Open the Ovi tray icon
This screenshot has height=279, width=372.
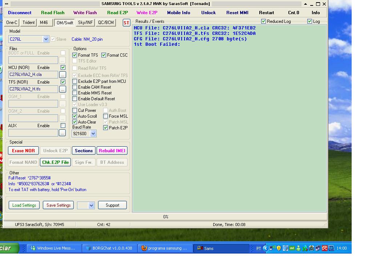[x=292, y=248]
